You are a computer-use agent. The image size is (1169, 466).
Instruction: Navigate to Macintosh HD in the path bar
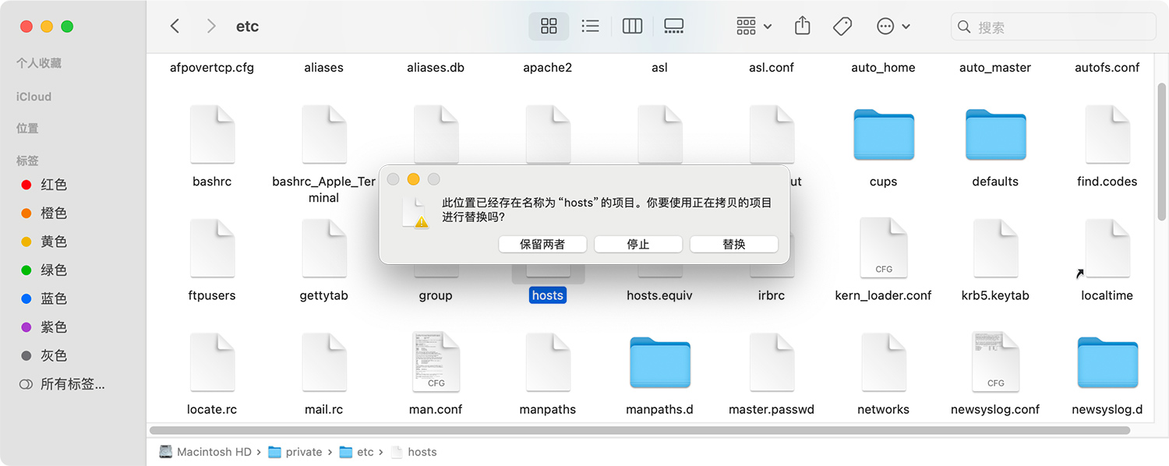point(213,452)
